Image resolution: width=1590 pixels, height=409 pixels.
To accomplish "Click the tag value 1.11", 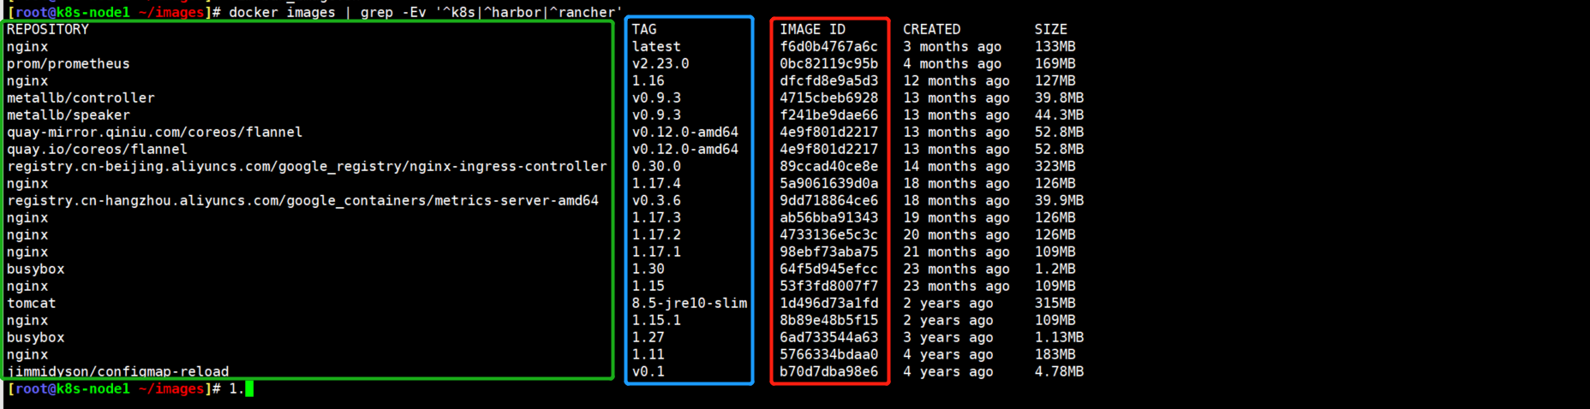I will (x=649, y=354).
